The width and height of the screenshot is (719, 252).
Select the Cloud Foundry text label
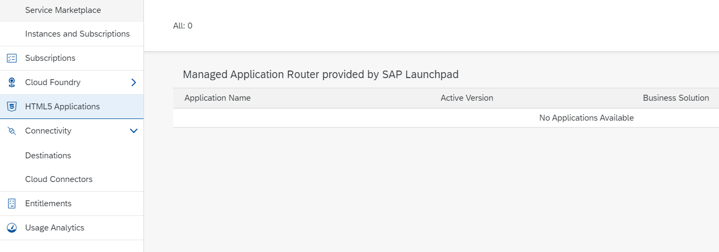[x=53, y=82]
